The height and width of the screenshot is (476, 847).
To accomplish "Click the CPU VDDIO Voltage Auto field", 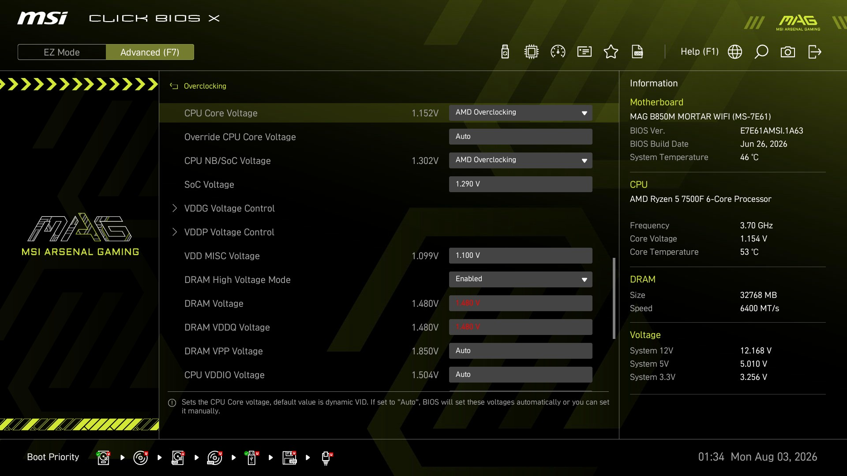I will (521, 375).
